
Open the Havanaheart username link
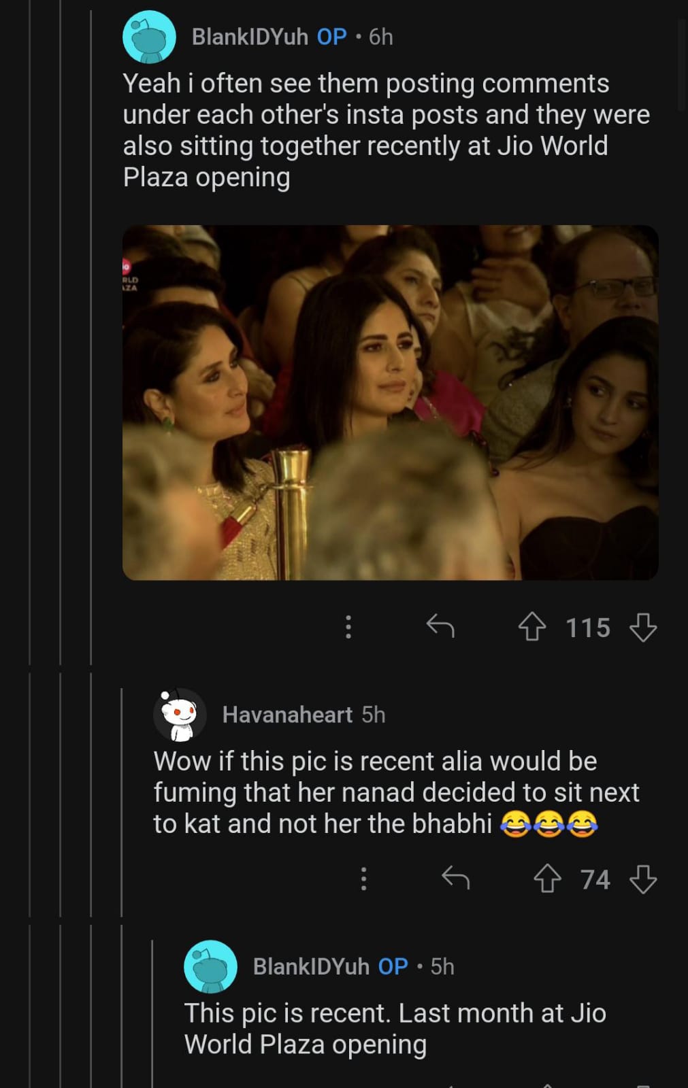pos(287,715)
